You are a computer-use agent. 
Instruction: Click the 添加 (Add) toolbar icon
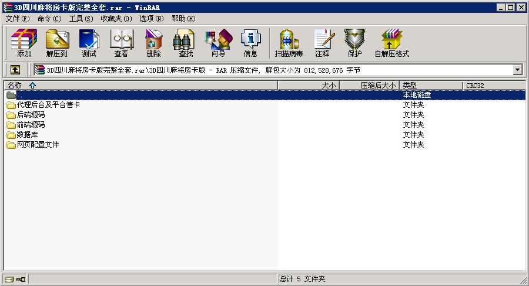pyautogui.click(x=24, y=43)
